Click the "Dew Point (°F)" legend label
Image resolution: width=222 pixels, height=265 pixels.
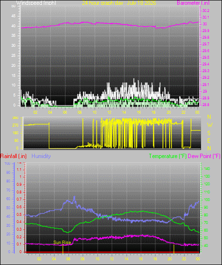[204, 156]
